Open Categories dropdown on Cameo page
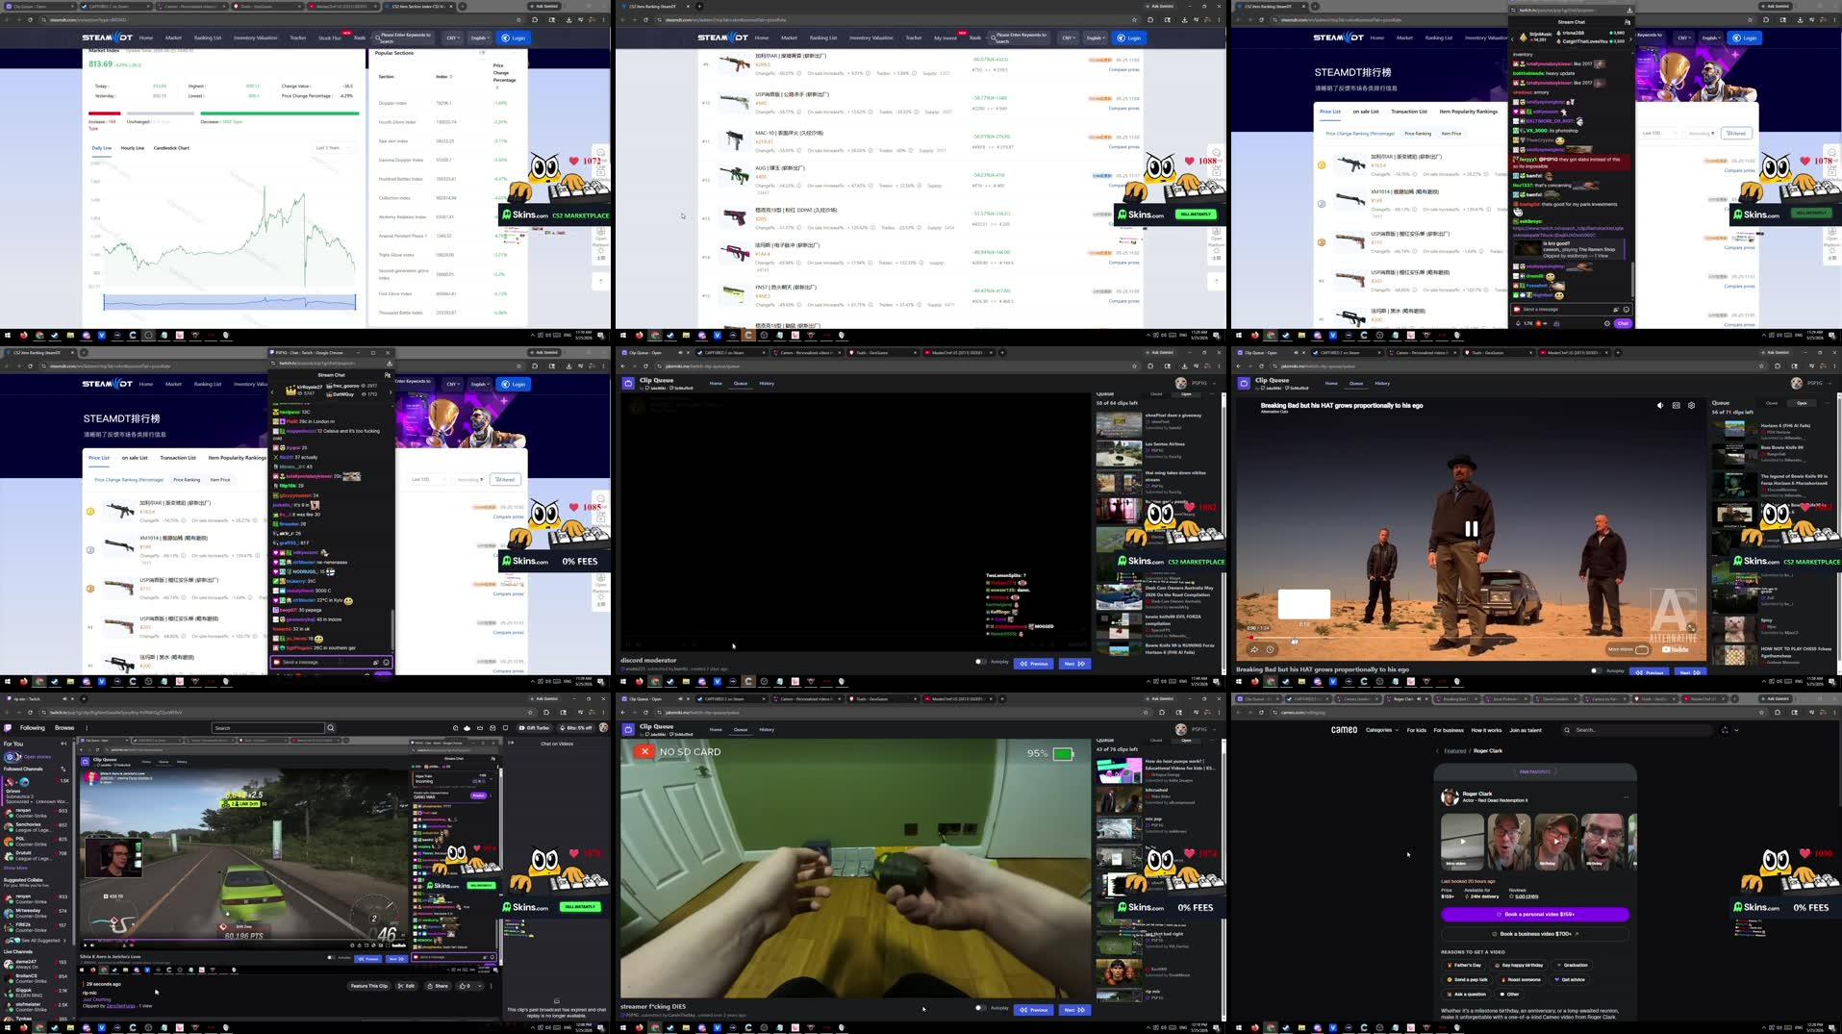Screen dimensions: 1842x1034 pos(1381,730)
